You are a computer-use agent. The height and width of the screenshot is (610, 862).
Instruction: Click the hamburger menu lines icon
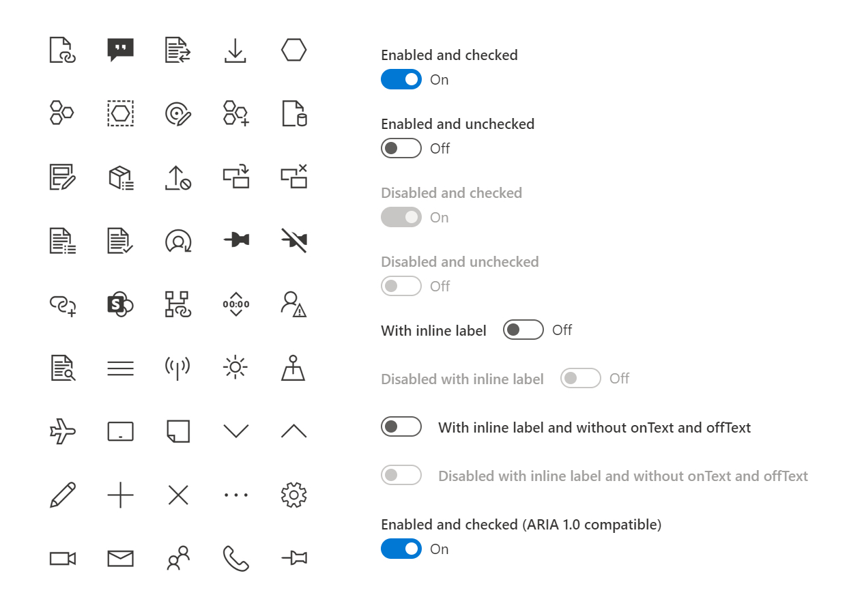coord(121,368)
